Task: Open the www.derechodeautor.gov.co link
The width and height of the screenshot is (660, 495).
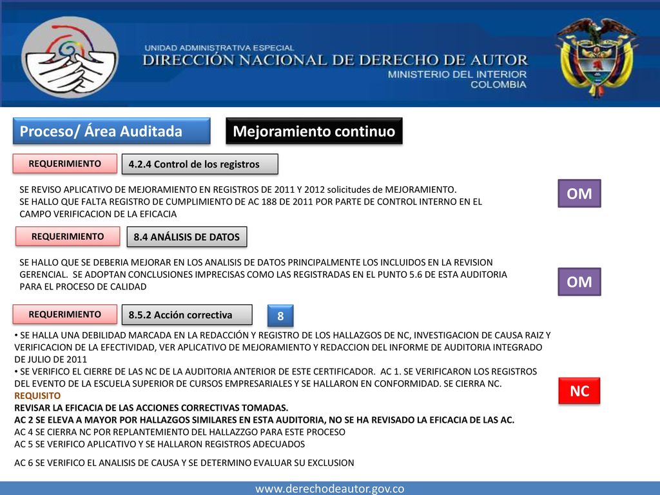Action: [x=329, y=489]
